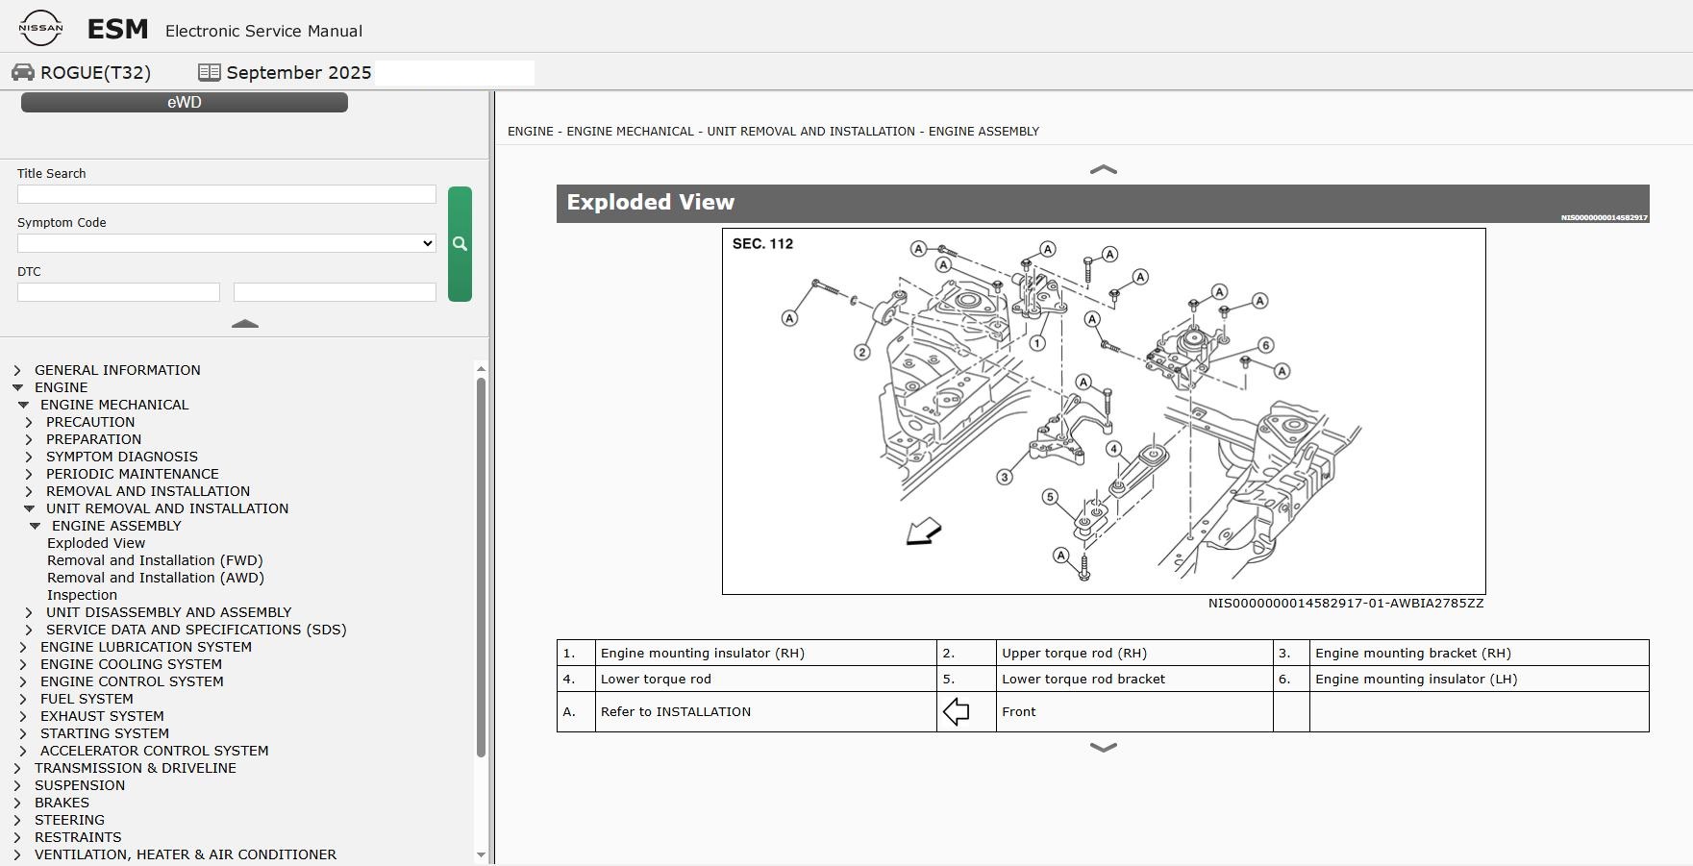
Task: Collapse the UNIT REMOVAL AND INSTALLATION arrow
Action: [29, 508]
